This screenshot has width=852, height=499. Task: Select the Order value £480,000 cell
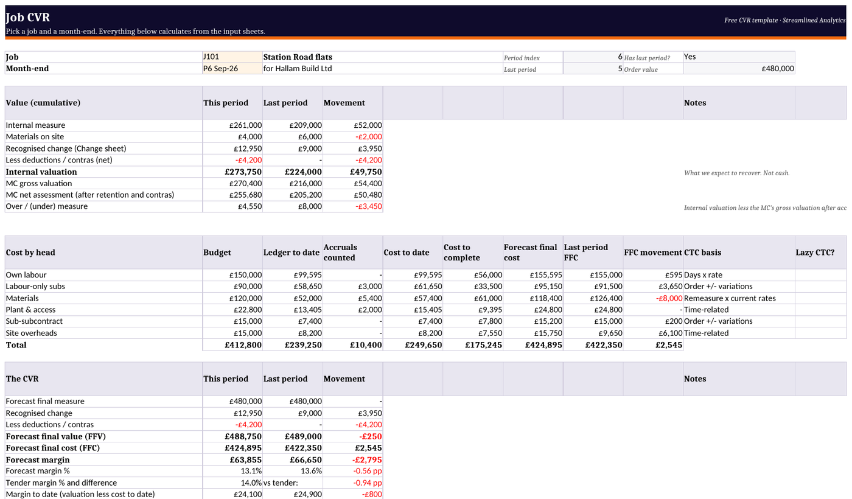(739, 68)
